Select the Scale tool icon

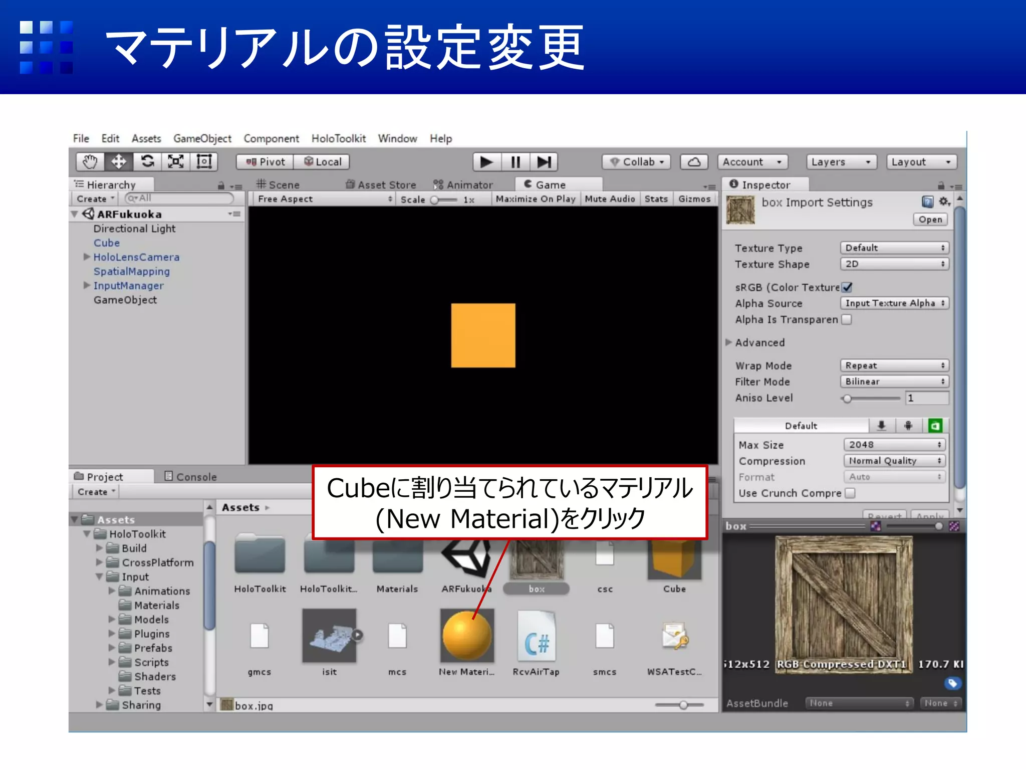[176, 162]
